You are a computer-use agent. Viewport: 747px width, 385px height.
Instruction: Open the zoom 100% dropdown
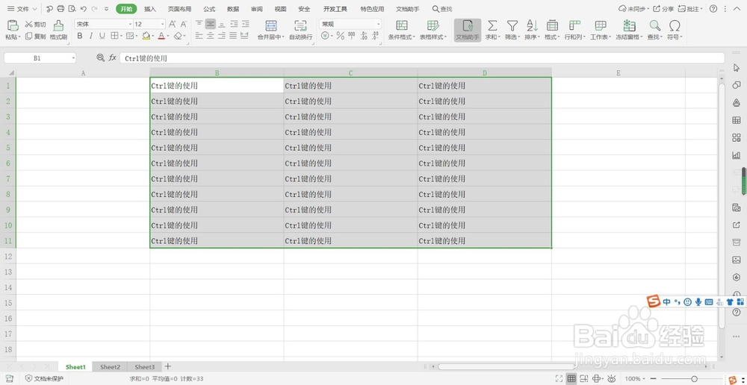coord(644,379)
